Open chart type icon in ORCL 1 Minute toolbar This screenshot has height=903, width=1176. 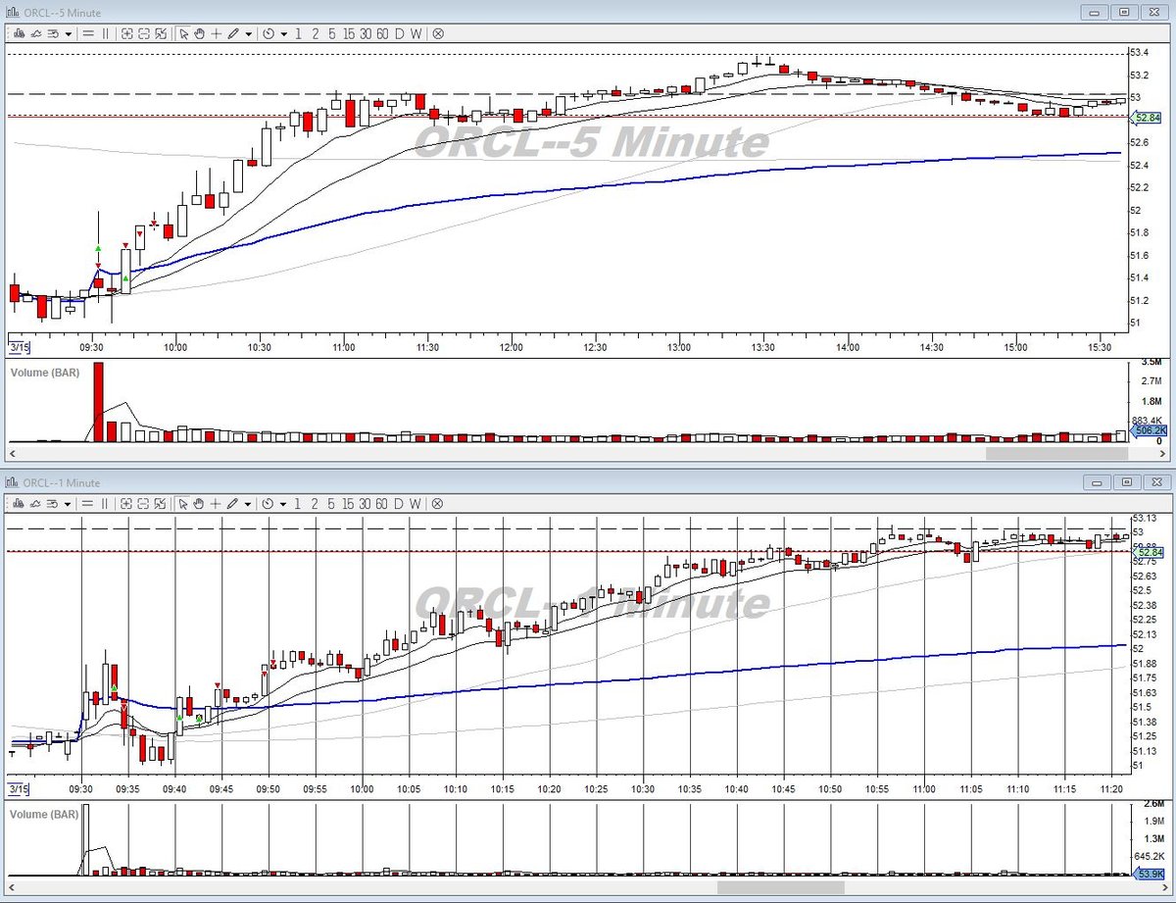[19, 503]
